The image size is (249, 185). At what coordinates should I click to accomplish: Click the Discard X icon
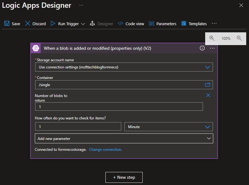pyautogui.click(x=28, y=24)
